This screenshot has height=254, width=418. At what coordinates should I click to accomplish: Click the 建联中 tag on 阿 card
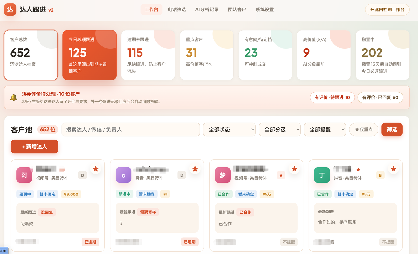point(25,194)
